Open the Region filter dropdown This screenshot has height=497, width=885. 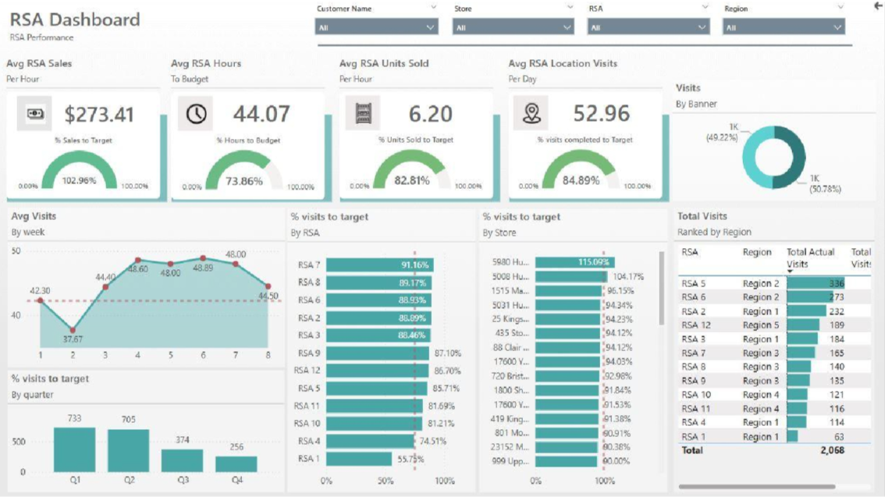point(784,27)
